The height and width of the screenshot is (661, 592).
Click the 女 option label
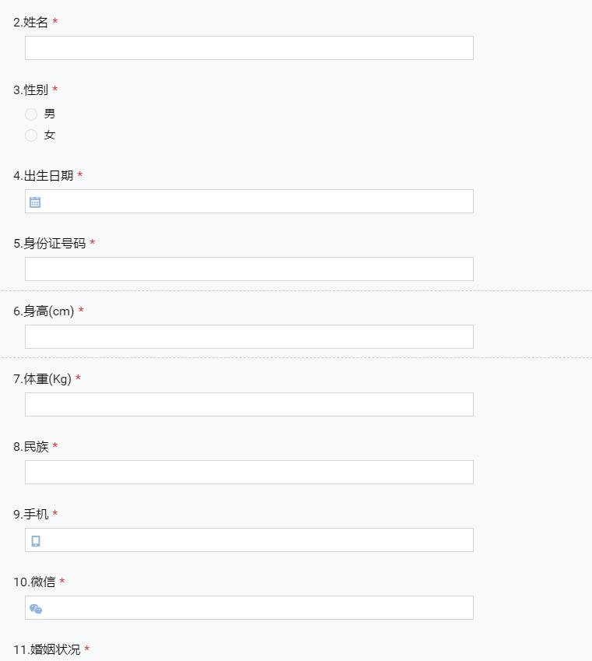tap(50, 135)
